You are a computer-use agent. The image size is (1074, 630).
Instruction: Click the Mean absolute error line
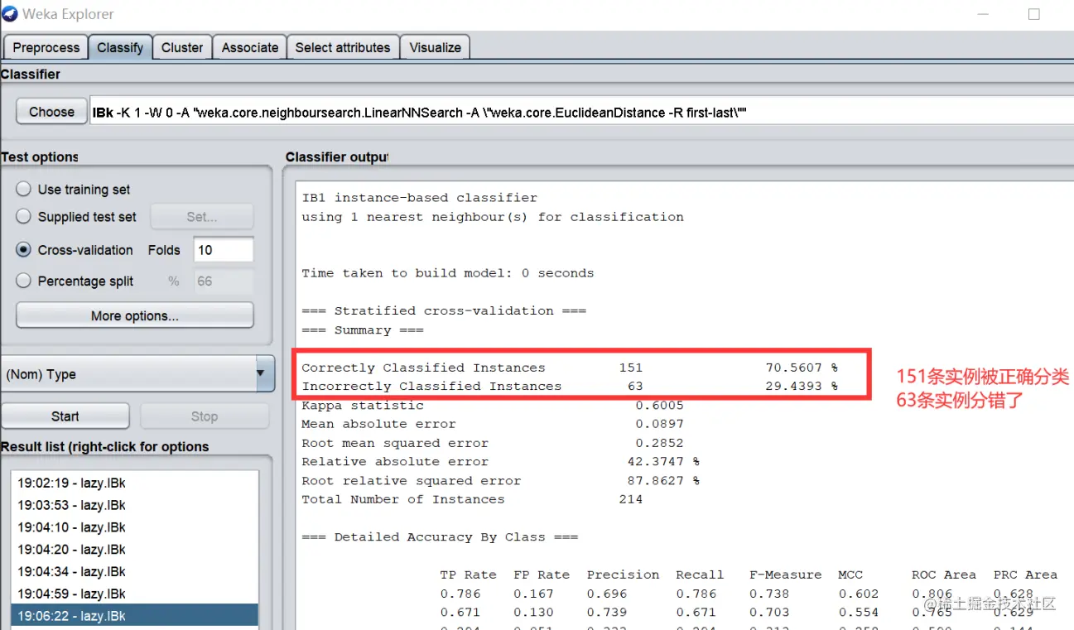pos(493,424)
